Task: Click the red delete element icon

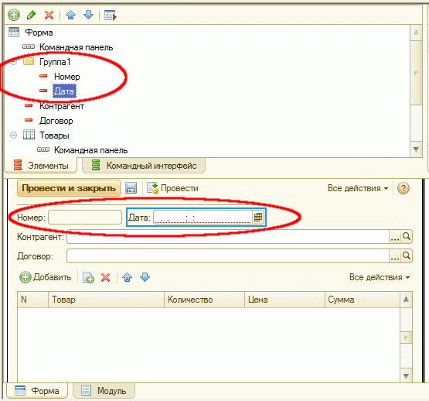Action: click(49, 15)
